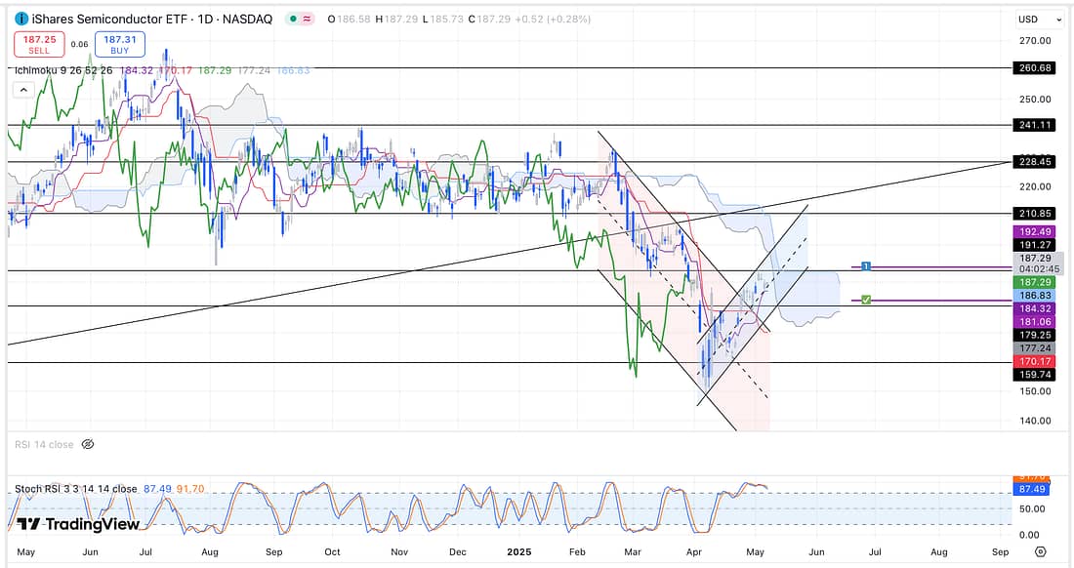Click the 228.45 price label

(x=1036, y=161)
